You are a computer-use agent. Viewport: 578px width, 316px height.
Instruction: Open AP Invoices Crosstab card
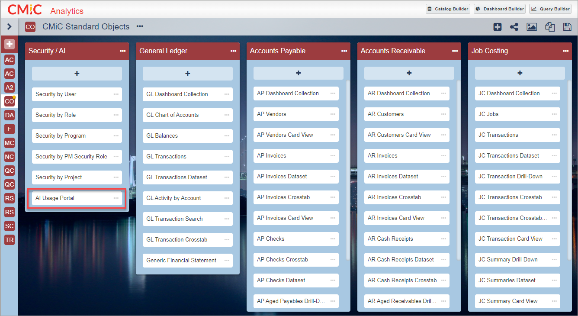tap(296, 197)
